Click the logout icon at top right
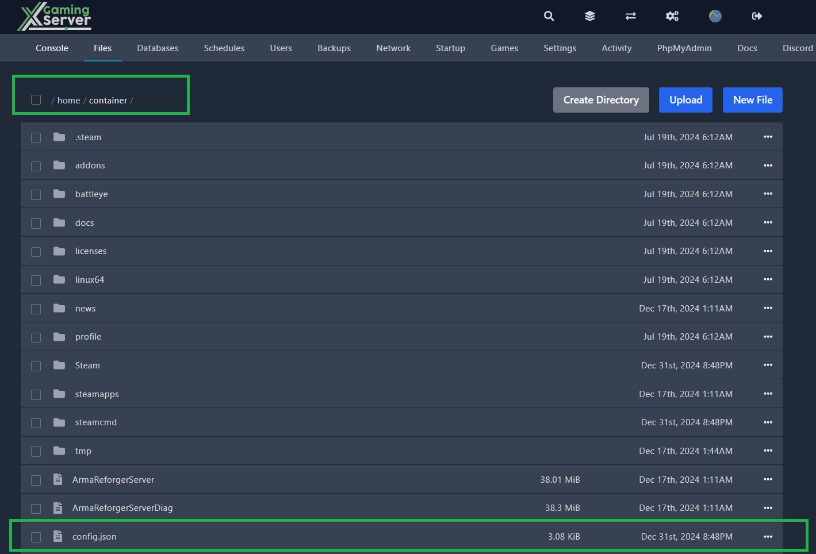 [x=757, y=16]
